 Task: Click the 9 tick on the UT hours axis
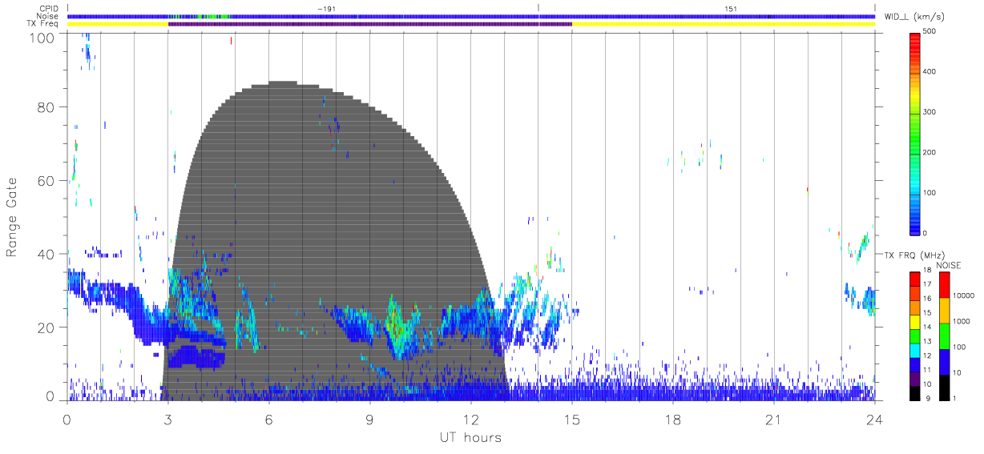click(x=369, y=419)
